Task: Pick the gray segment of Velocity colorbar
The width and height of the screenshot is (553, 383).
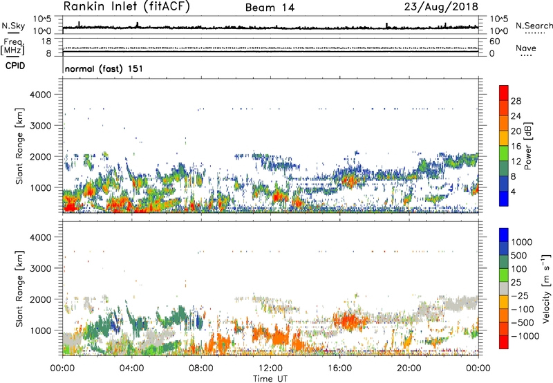Action: (504, 289)
